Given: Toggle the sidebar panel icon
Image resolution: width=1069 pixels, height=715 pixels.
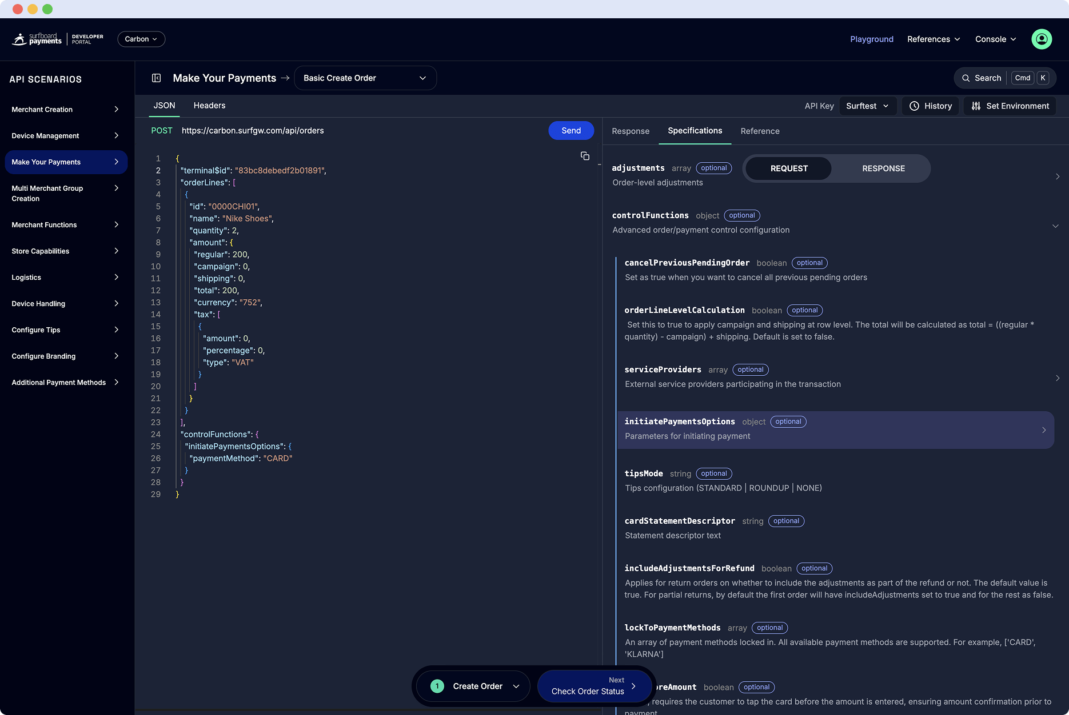Looking at the screenshot, I should (156, 78).
